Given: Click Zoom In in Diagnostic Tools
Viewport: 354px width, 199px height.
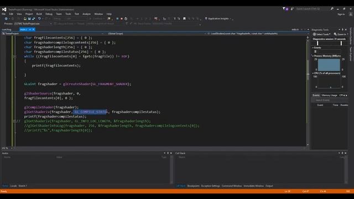Looking at the screenshot, I should 340,34.
